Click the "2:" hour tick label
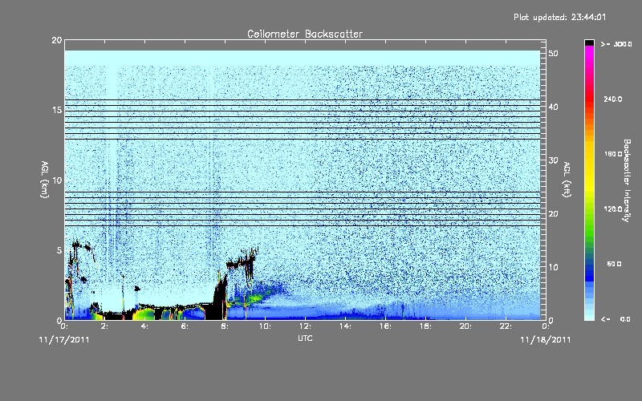 (105, 326)
